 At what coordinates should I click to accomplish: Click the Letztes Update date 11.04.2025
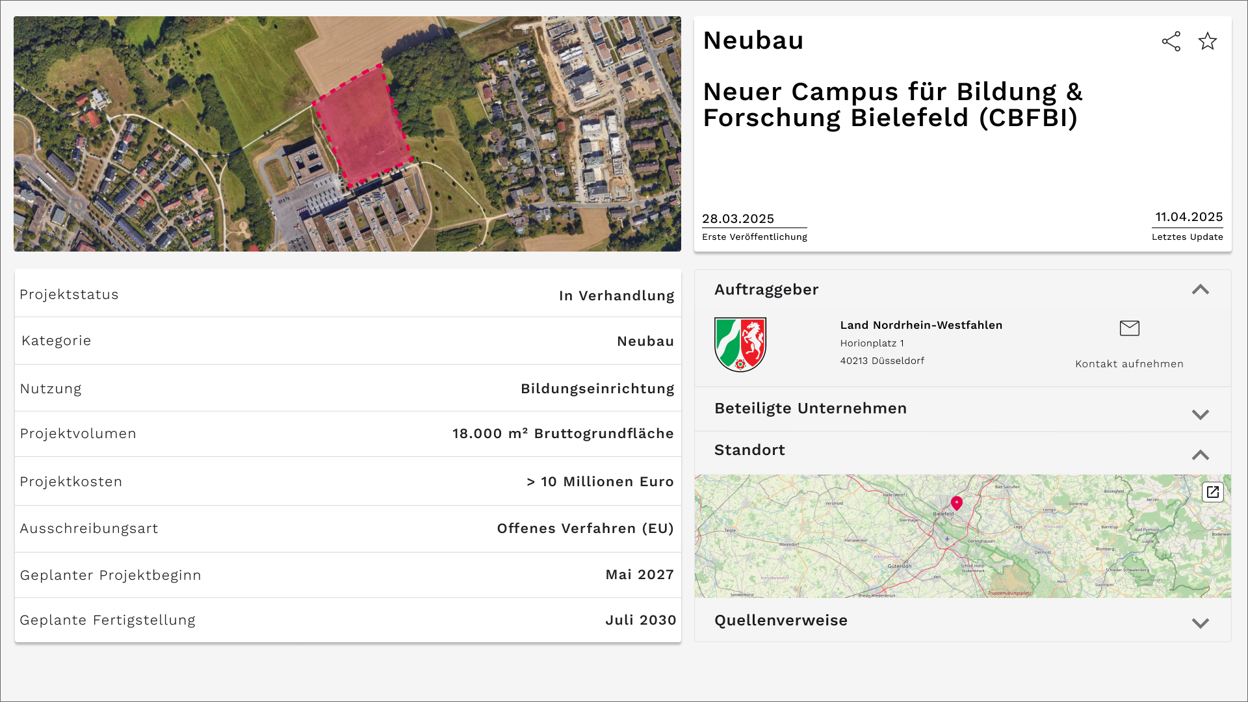(x=1188, y=217)
